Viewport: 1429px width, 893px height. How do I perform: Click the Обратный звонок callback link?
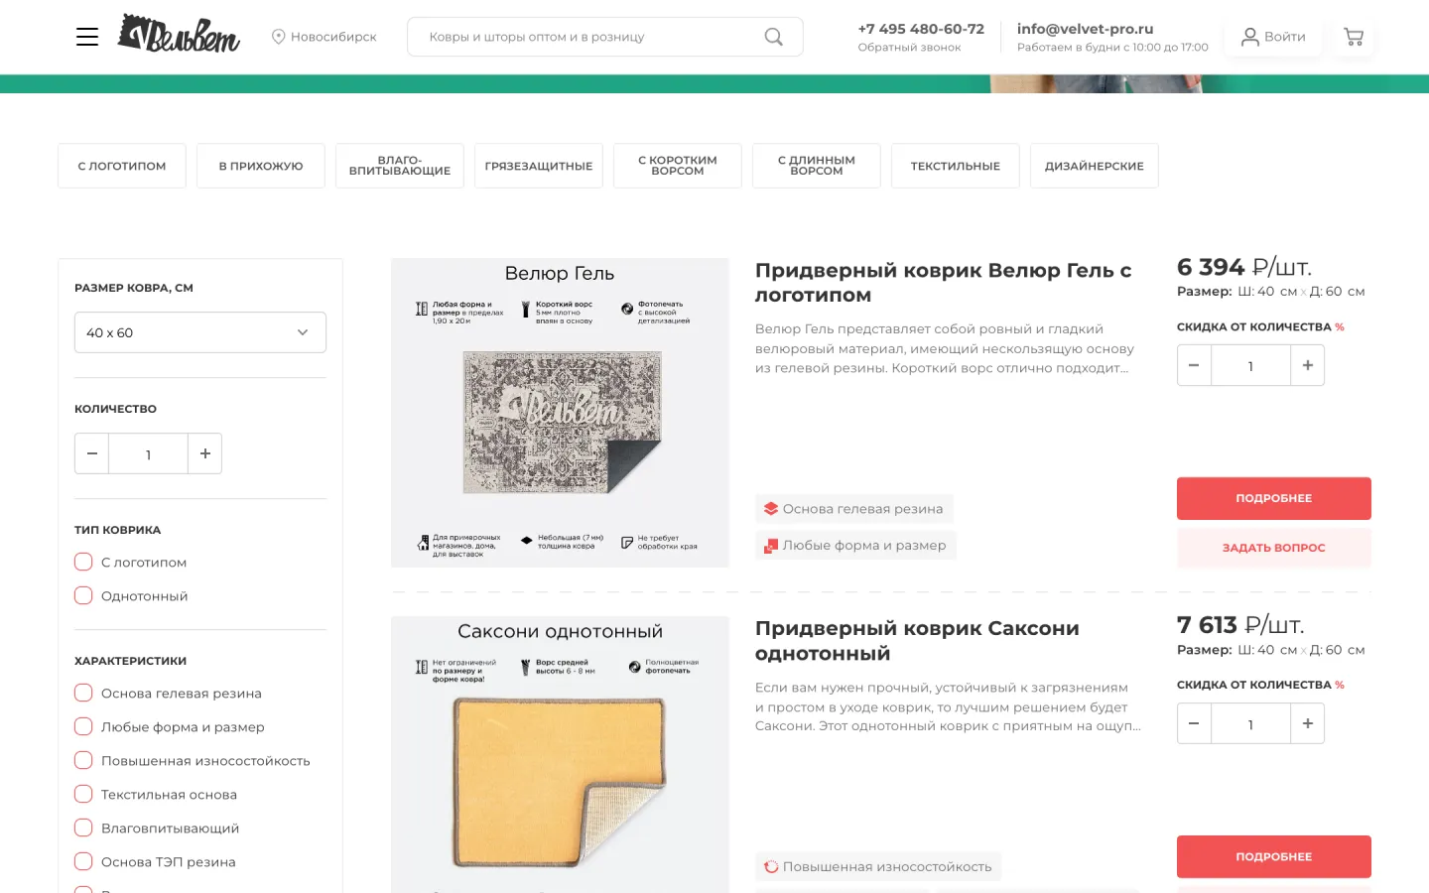[909, 48]
